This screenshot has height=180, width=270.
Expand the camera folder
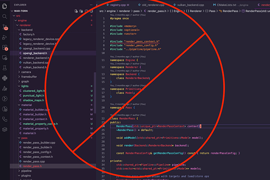pos(19,72)
